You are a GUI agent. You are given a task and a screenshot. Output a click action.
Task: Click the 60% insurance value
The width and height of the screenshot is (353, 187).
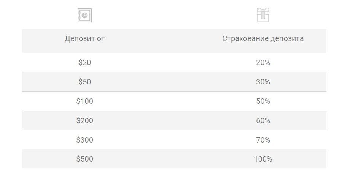263,120
